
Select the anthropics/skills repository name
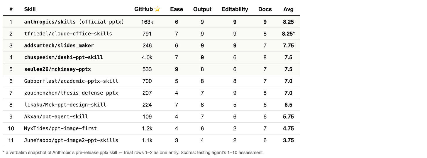pyautogui.click(x=50, y=22)
